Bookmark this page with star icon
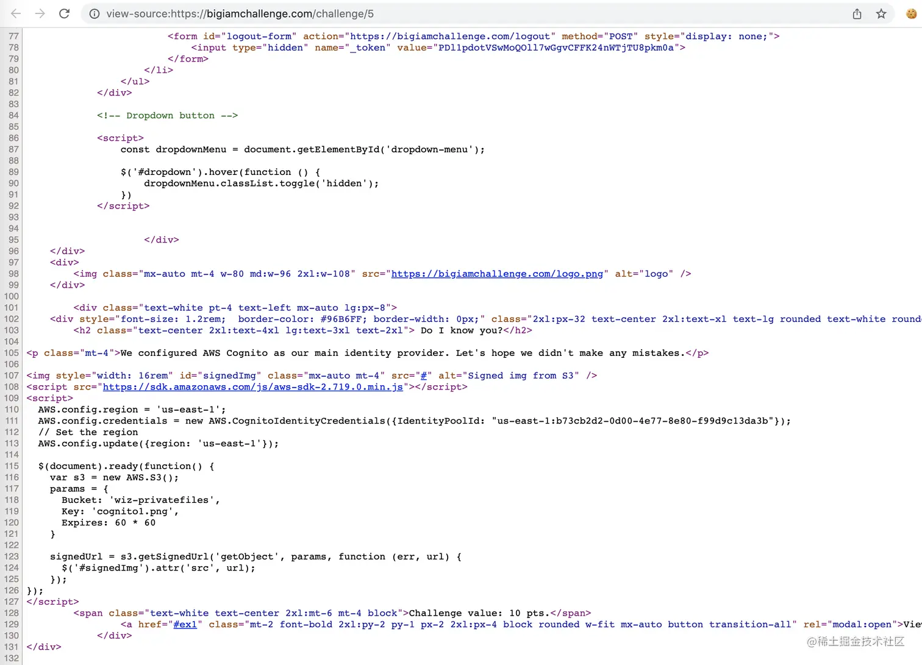The image size is (922, 665). (x=881, y=13)
